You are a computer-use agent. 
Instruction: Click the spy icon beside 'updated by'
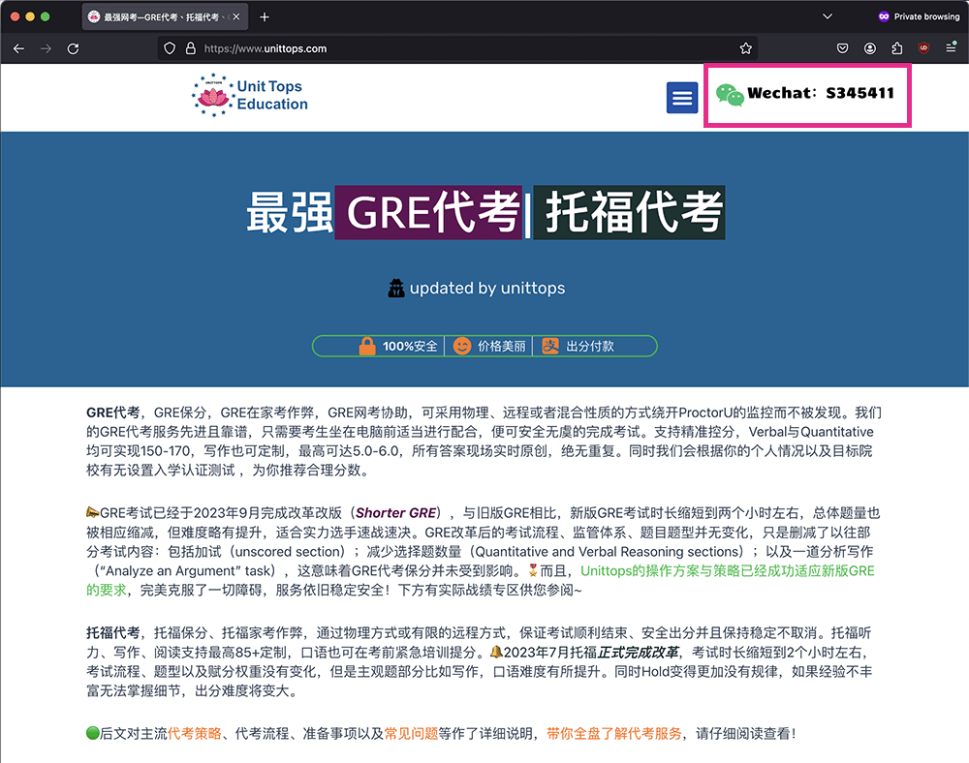tap(396, 288)
